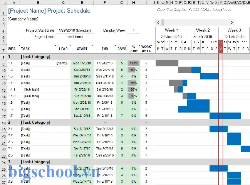Click the START column heading
This screenshot has width=250, height=185.
[x=82, y=49]
